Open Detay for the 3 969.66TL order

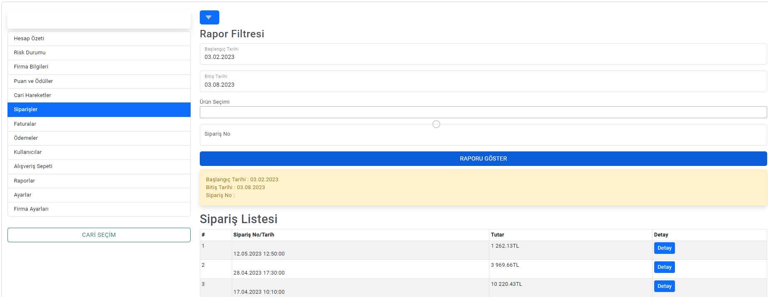(x=664, y=267)
